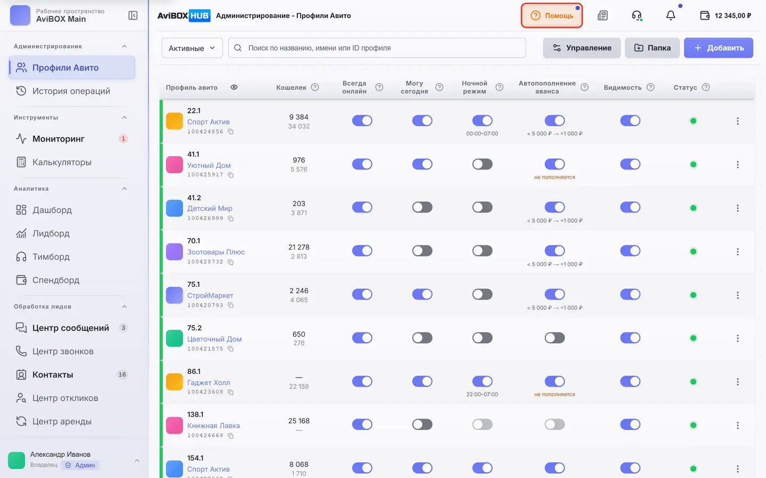Click the orange avatar of Спорт Актив 22.1
This screenshot has height=478, width=766.
click(174, 121)
